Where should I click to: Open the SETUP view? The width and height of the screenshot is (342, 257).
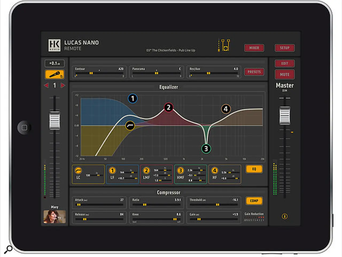tap(285, 48)
